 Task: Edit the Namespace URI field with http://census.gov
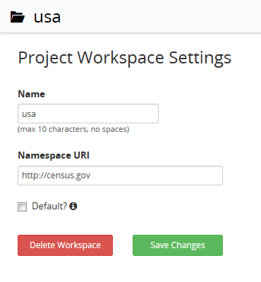pyautogui.click(x=120, y=176)
